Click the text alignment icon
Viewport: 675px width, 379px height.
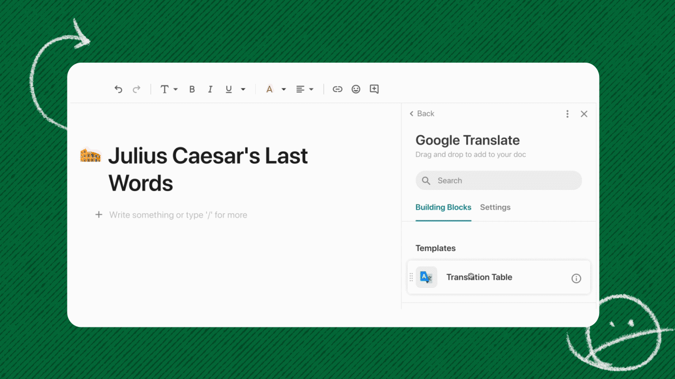pyautogui.click(x=300, y=89)
